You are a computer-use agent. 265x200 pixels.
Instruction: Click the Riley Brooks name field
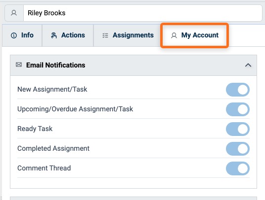[143, 13]
